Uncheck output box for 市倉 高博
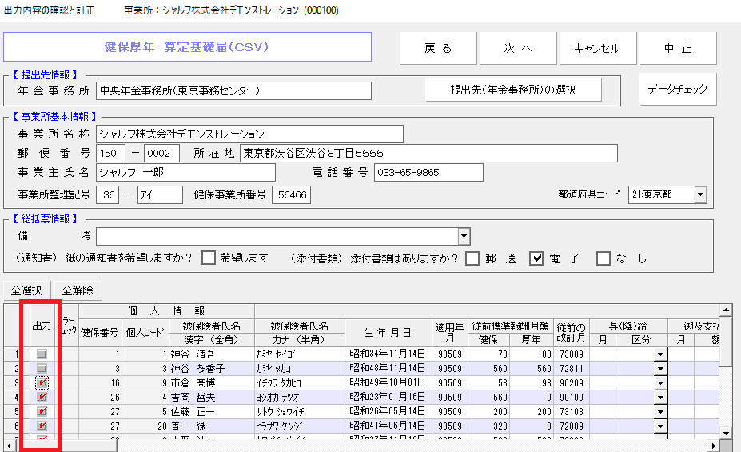741x452 pixels. (x=42, y=383)
